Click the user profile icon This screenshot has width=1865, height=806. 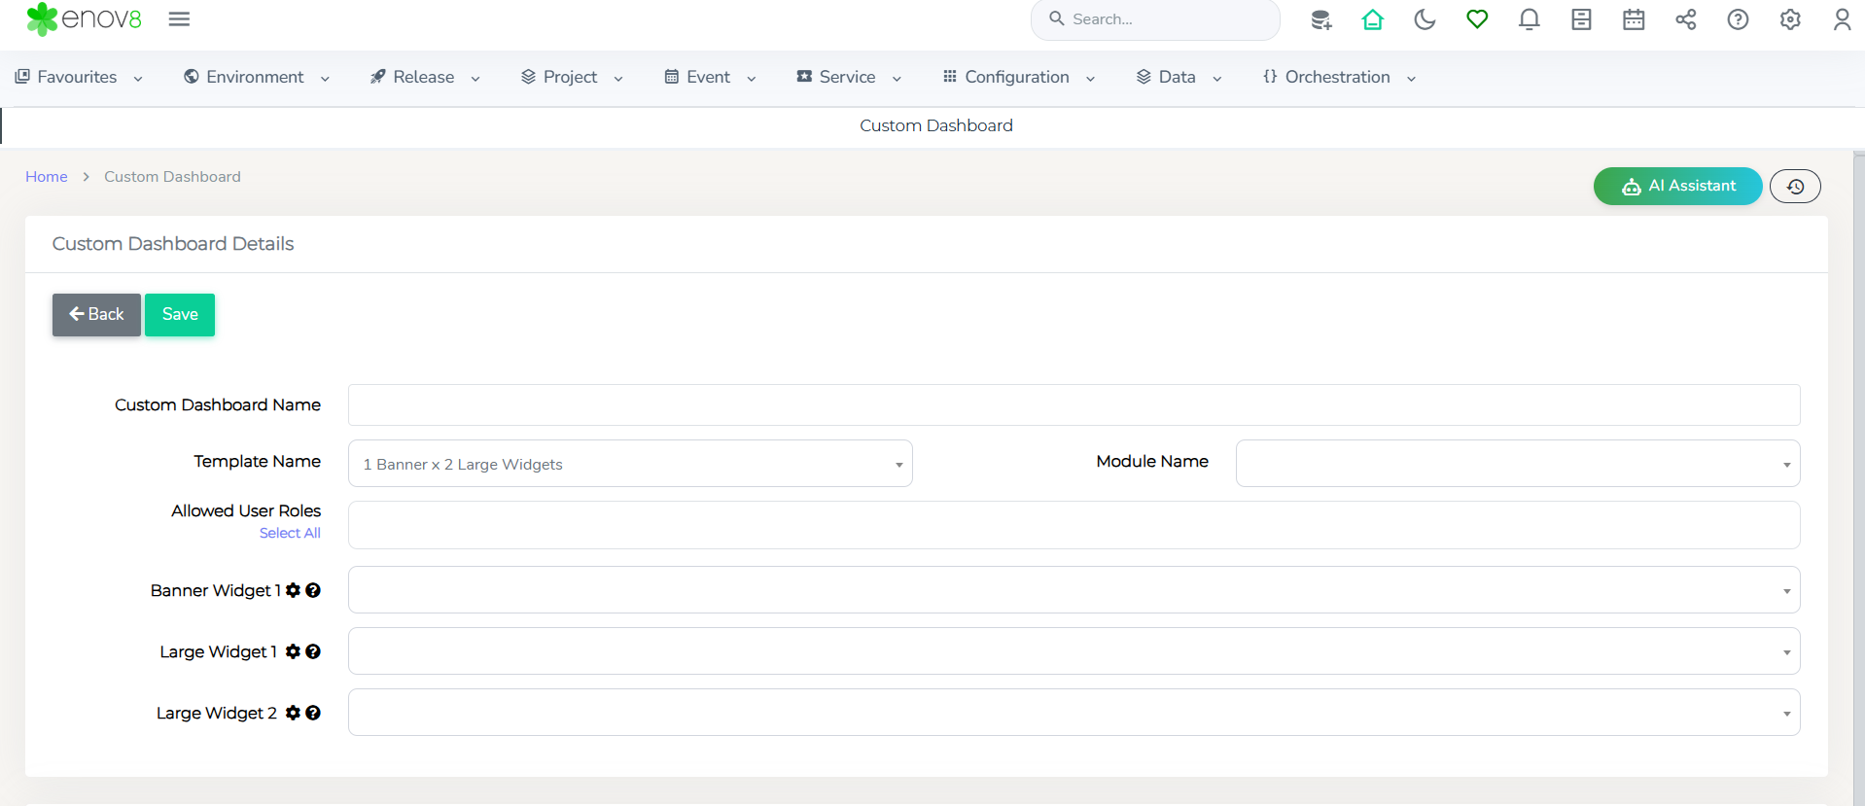click(1842, 19)
